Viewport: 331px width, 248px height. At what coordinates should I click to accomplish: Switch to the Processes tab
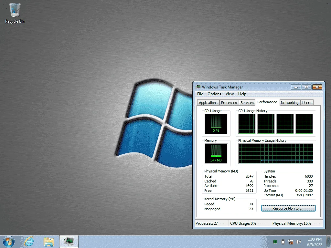[x=229, y=103]
